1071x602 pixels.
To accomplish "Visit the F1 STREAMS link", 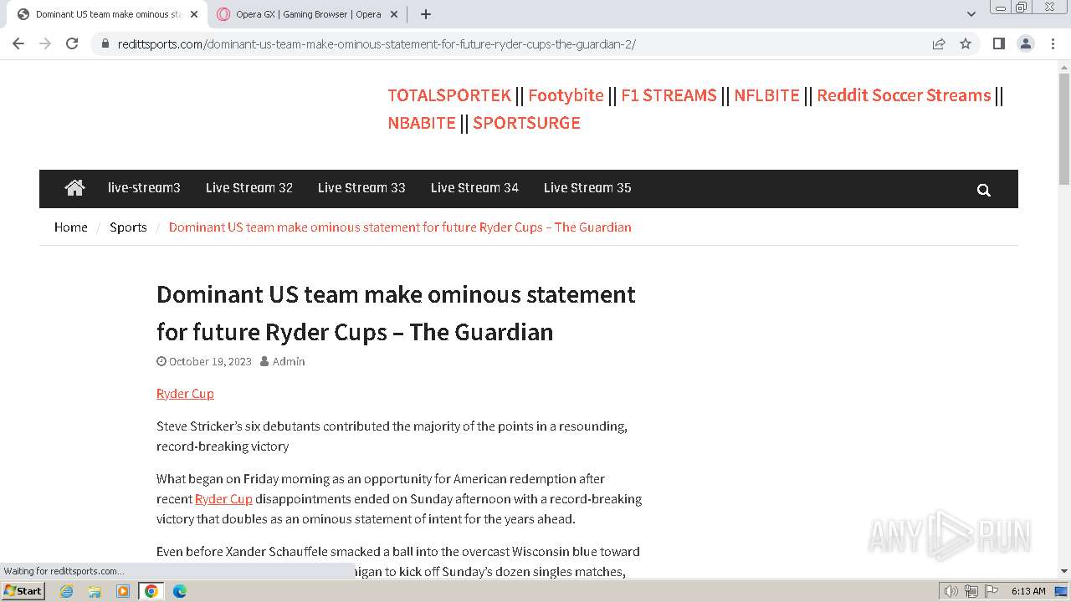I will (x=669, y=95).
